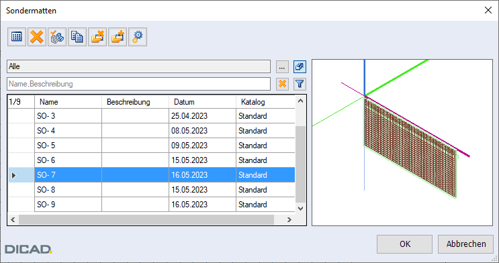Click the folder with plus icon
499x263 pixels.
pyautogui.click(x=118, y=37)
